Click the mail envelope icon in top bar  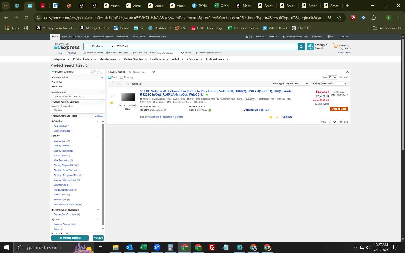[x=247, y=37]
